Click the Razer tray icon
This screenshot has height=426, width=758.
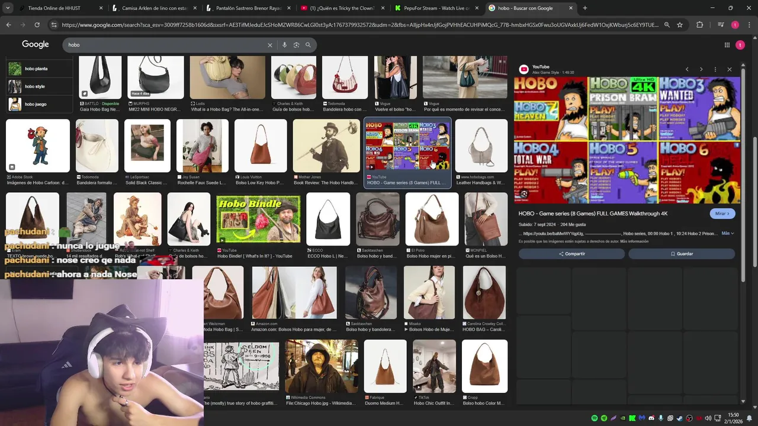tap(604, 418)
